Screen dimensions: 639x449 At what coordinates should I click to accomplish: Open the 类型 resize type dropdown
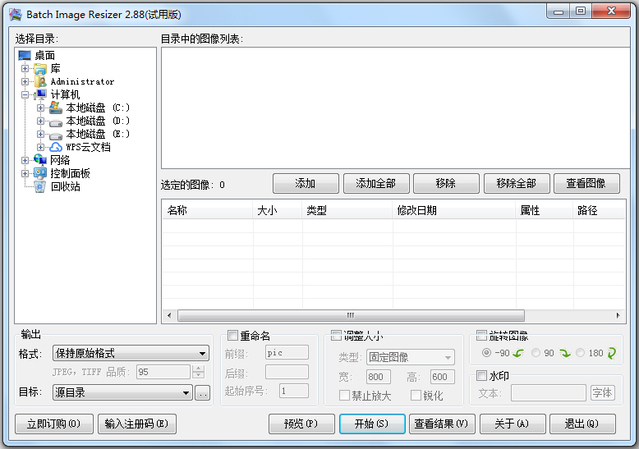(x=411, y=357)
